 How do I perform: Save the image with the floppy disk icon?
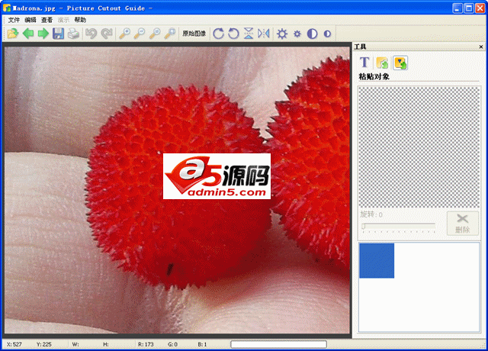pos(58,34)
